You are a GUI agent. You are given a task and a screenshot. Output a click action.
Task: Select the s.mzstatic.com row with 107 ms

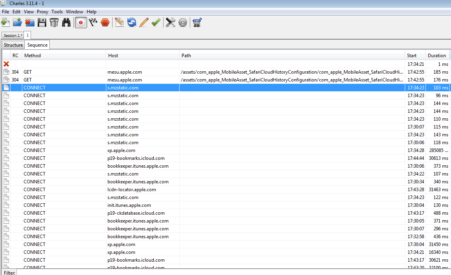coord(226,174)
